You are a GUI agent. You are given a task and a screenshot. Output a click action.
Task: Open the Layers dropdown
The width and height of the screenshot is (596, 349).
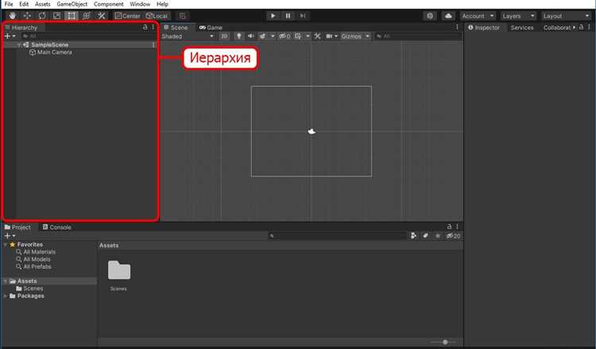tap(518, 16)
